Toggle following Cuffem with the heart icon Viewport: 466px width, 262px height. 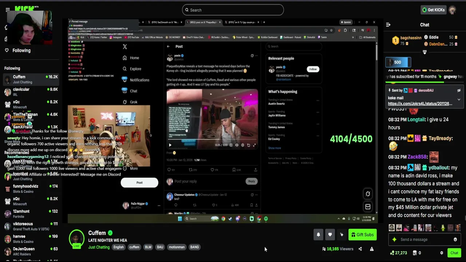(x=330, y=235)
